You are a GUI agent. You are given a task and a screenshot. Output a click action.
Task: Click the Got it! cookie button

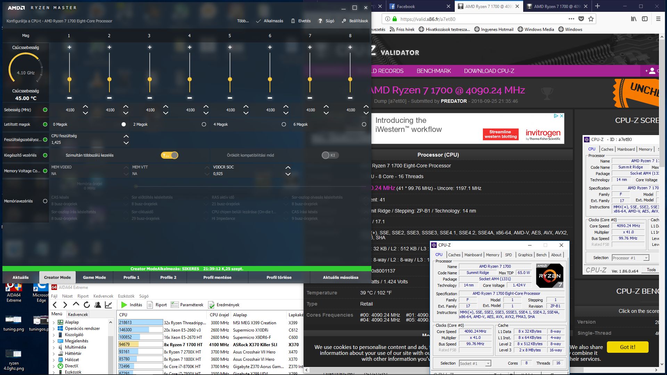click(627, 347)
